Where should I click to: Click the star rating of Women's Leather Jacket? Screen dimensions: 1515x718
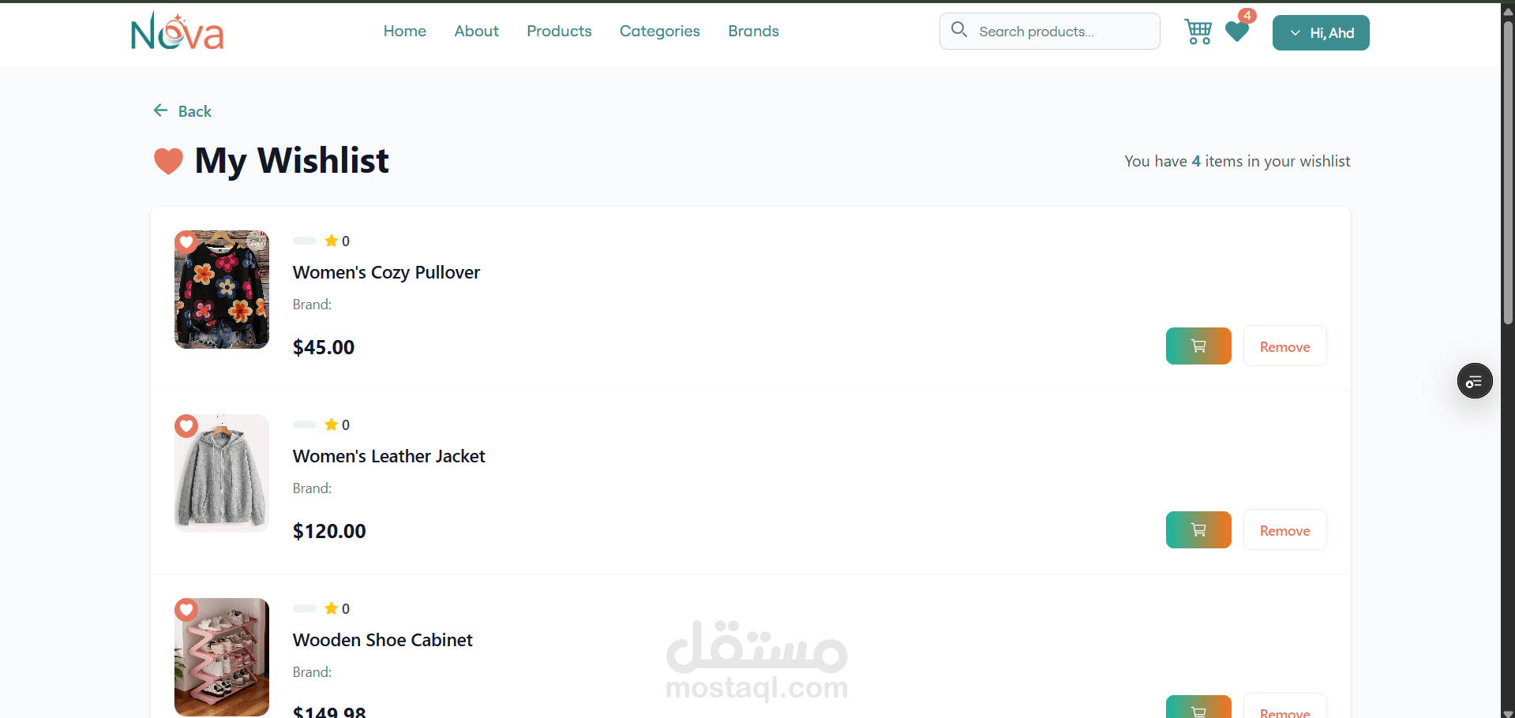coord(337,424)
